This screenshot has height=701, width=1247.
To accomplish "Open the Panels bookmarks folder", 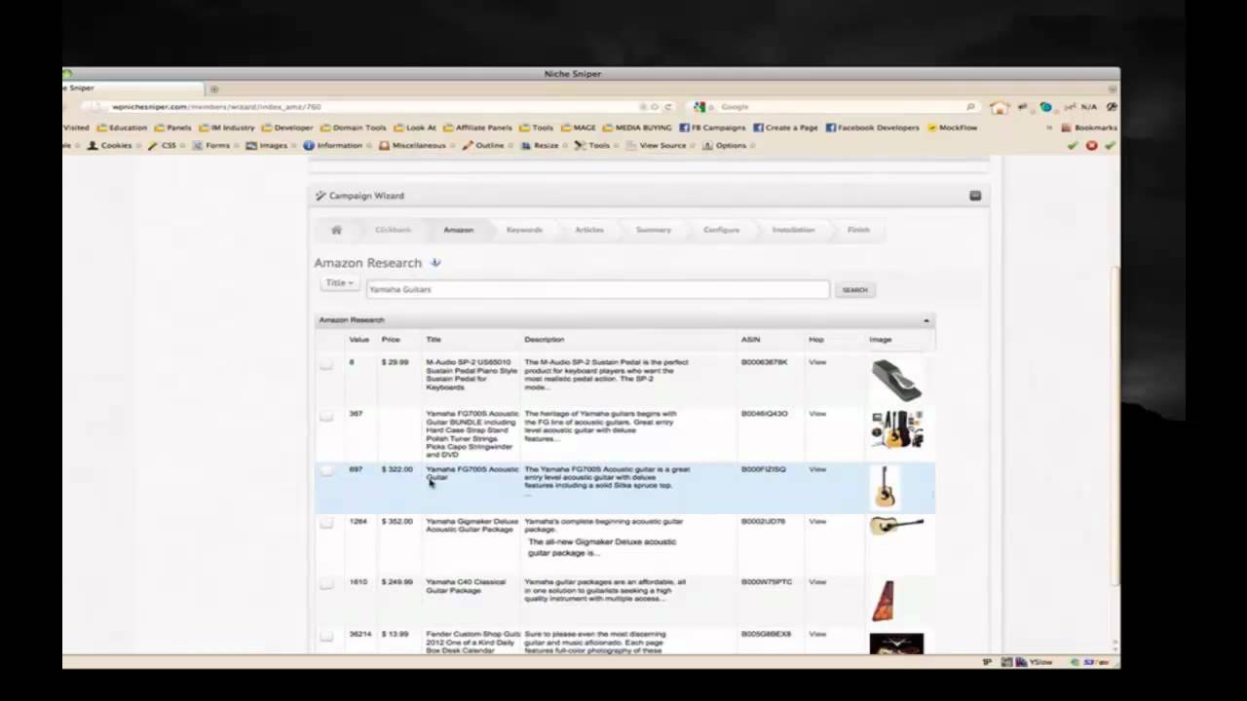I will (x=173, y=128).
